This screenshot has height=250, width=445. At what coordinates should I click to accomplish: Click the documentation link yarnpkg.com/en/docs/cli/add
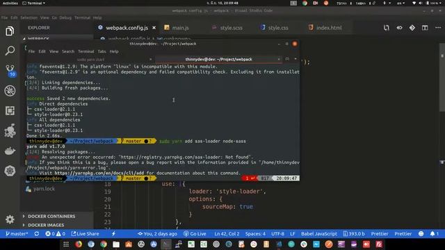[99, 173]
